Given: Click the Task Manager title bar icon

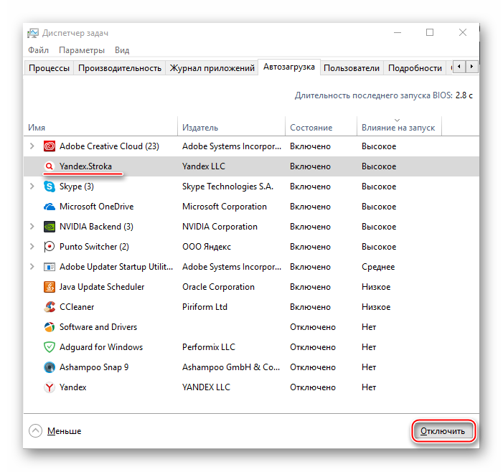Looking at the screenshot, I should tap(33, 33).
